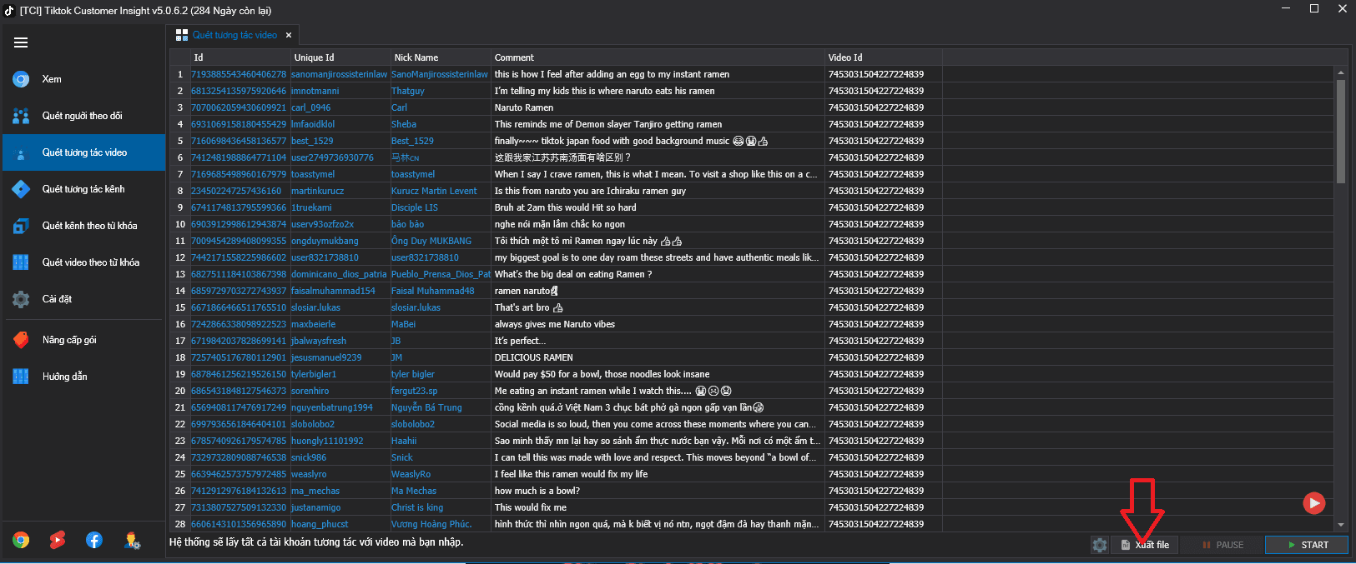Click the Hướng dẫn guide icon

point(21,377)
